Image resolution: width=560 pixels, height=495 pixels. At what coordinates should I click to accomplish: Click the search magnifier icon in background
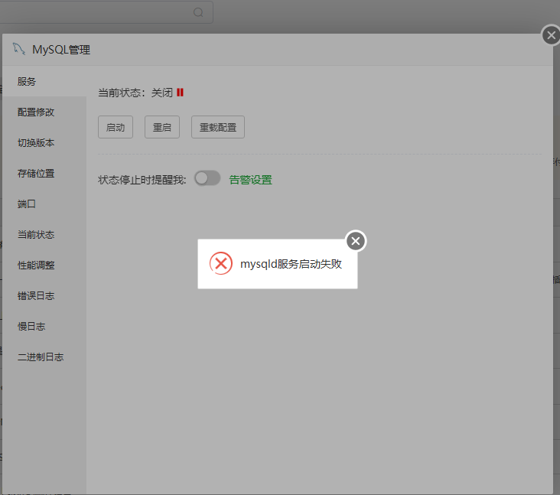pyautogui.click(x=198, y=12)
